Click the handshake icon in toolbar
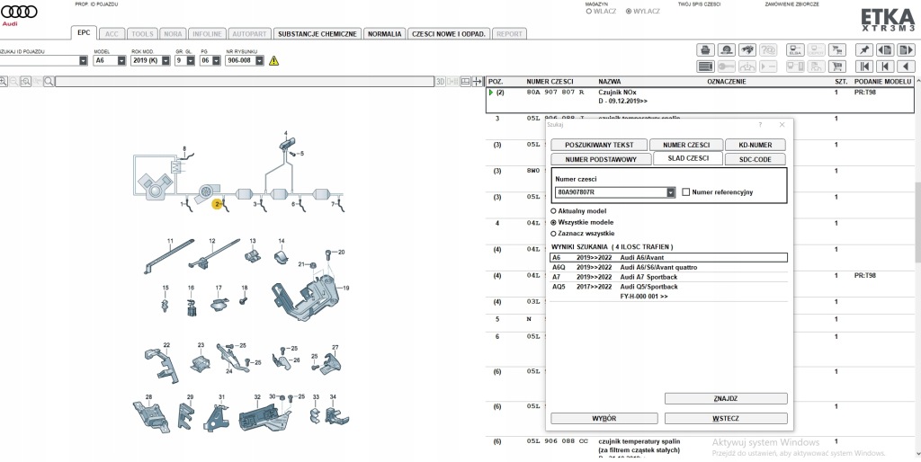The height and width of the screenshot is (462, 921). [747, 49]
